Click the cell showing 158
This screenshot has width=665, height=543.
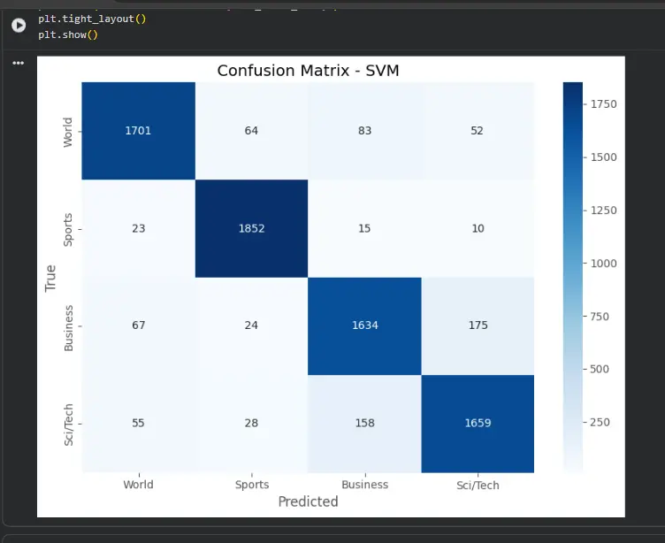[x=364, y=424]
